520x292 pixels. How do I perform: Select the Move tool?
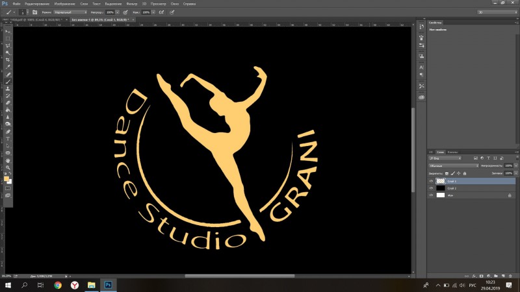(x=8, y=31)
